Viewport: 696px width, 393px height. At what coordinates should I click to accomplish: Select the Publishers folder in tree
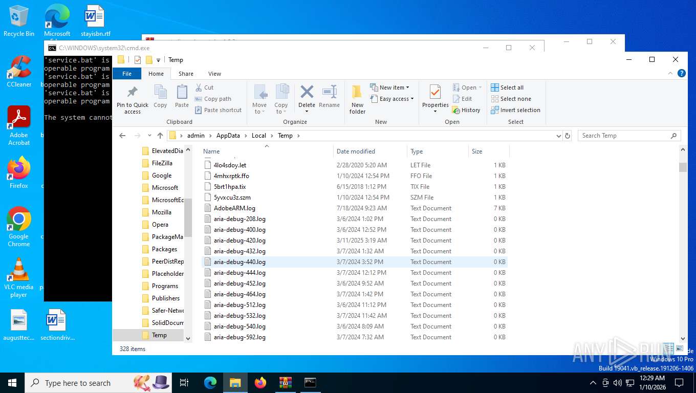(x=165, y=298)
